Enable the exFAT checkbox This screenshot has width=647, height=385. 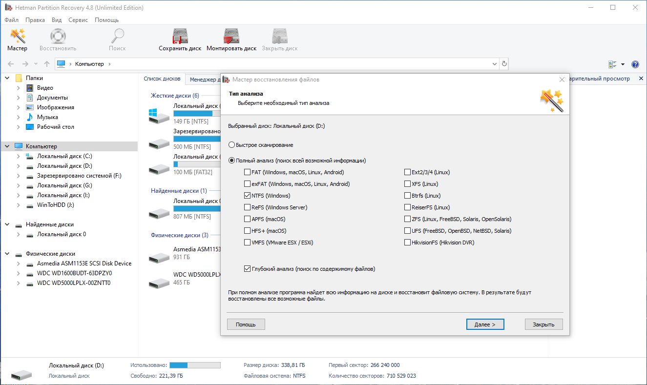247,184
